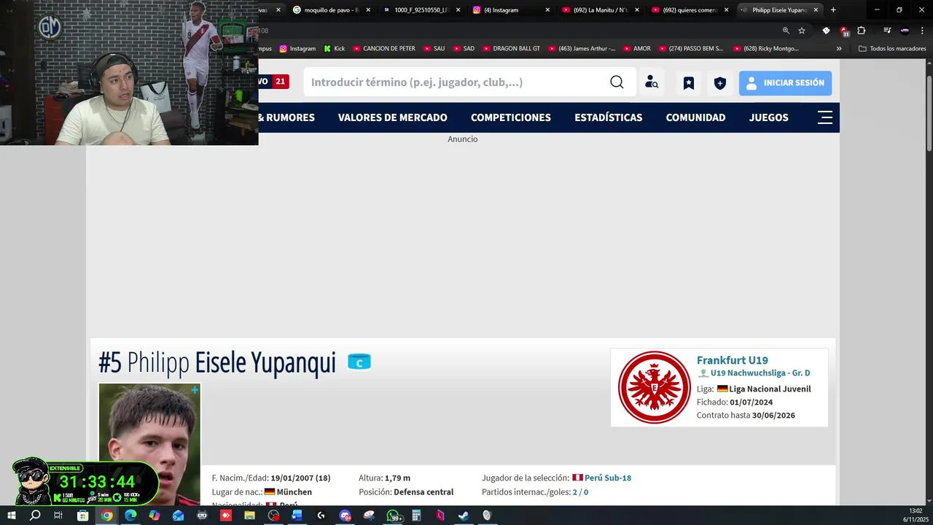This screenshot has width=933, height=525.
Task: Open Todos los marcadores folder
Action: click(x=892, y=49)
